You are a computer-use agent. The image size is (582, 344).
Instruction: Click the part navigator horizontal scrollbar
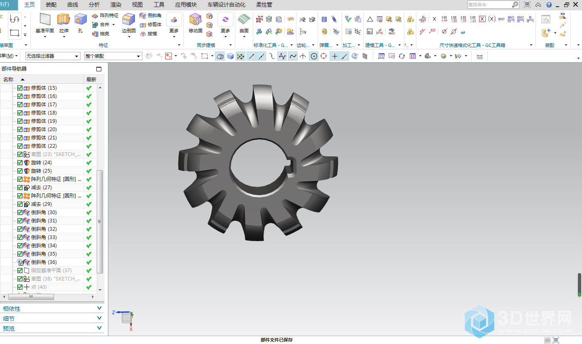(31, 297)
